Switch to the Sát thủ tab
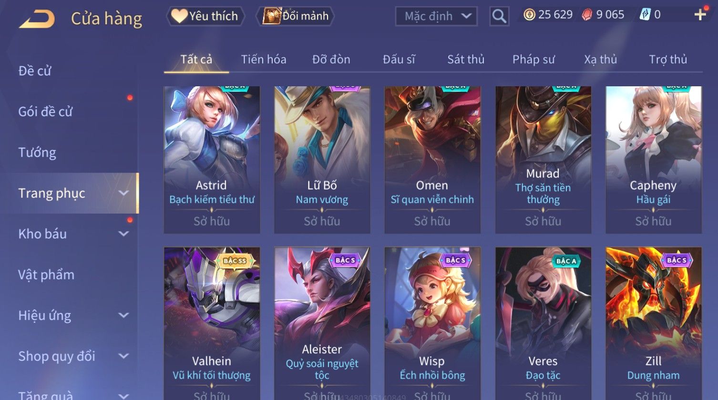 pos(466,60)
